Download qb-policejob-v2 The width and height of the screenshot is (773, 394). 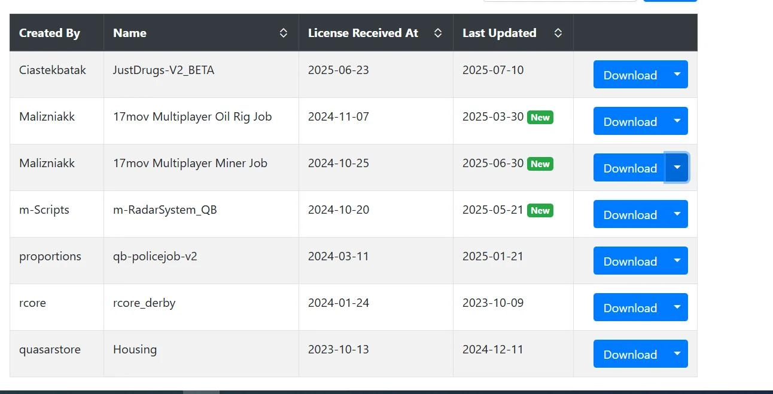629,261
